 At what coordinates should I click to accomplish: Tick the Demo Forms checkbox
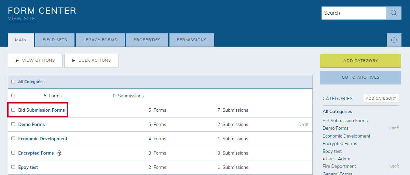point(13,124)
